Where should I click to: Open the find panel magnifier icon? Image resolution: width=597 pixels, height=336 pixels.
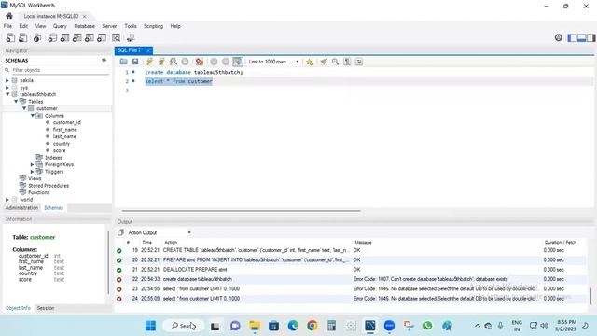335,62
